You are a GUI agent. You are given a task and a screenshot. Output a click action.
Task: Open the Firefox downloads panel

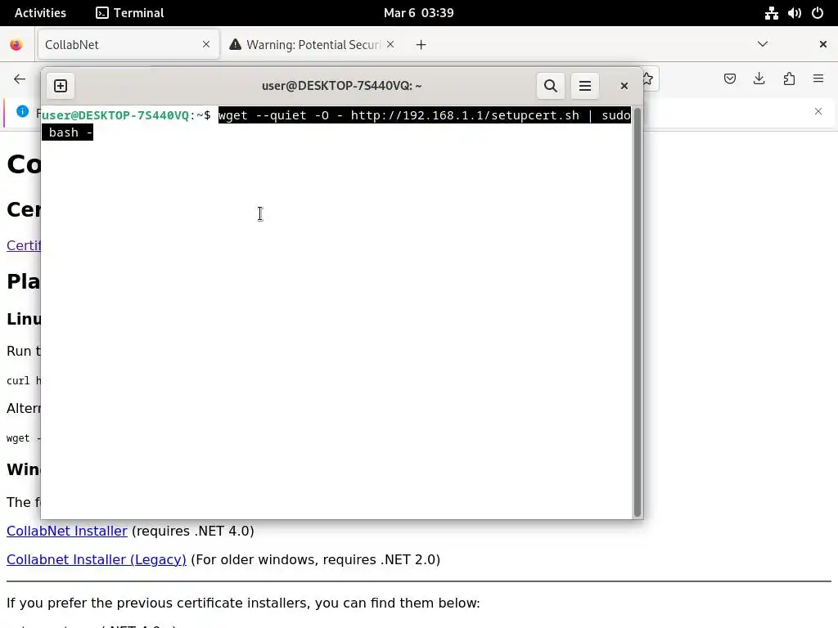(759, 79)
